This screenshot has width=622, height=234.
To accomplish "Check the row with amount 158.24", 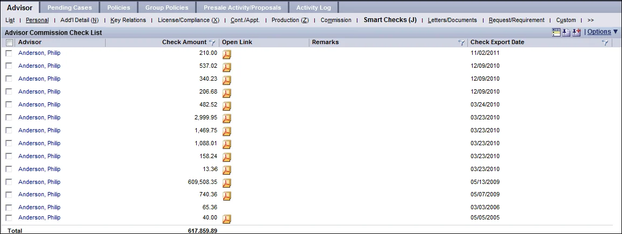I will pos(9,156).
